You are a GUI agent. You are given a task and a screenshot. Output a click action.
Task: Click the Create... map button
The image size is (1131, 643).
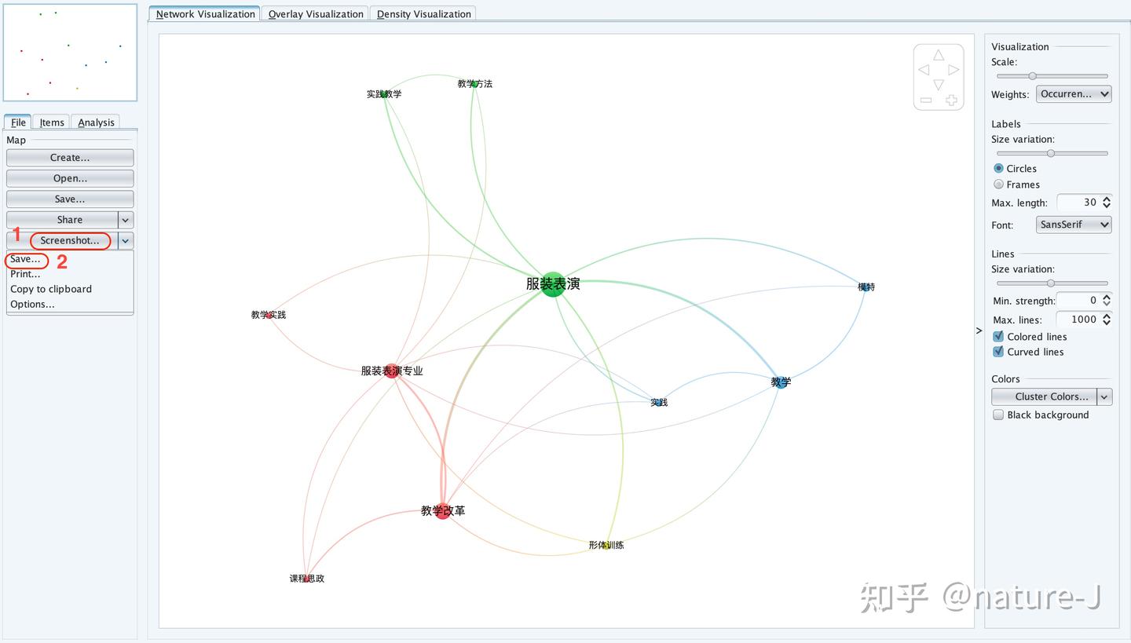tap(70, 158)
